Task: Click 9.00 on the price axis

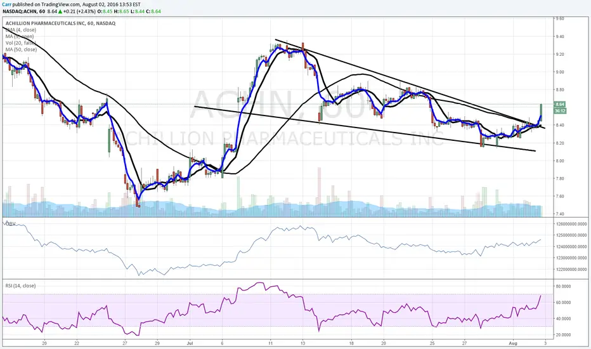Action: (x=559, y=72)
